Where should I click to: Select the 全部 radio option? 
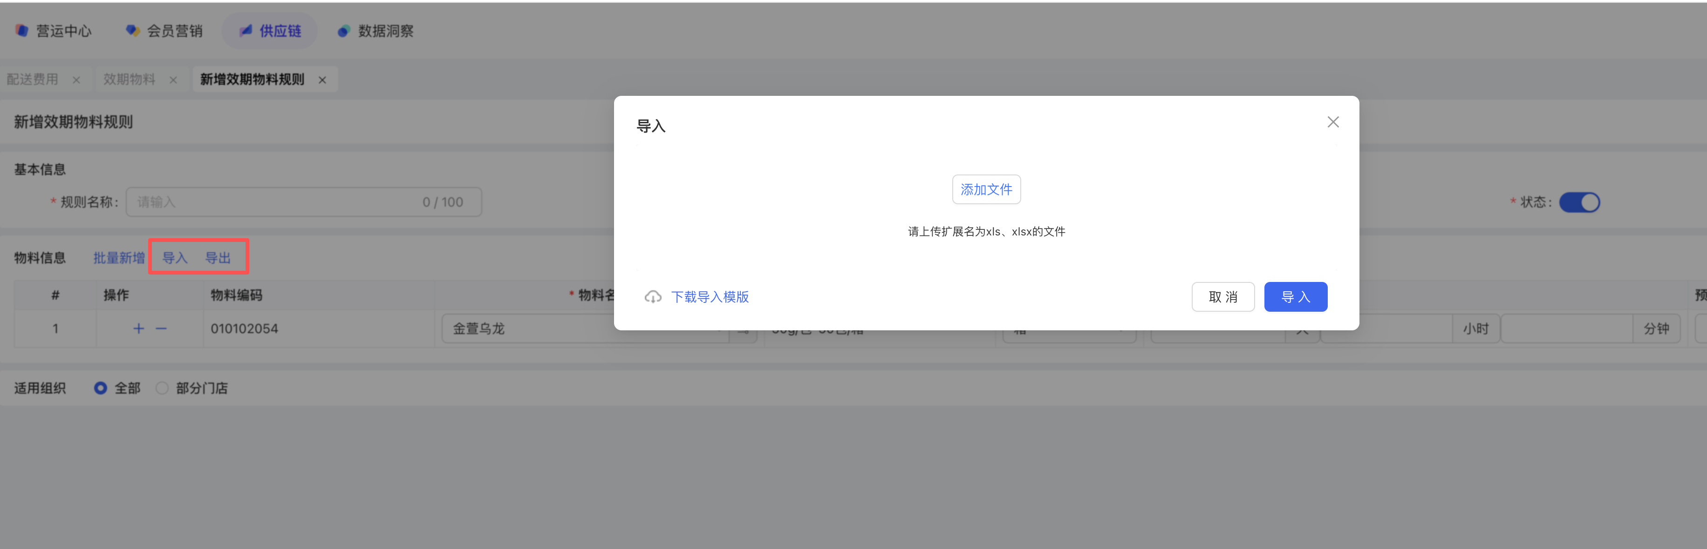pos(100,388)
